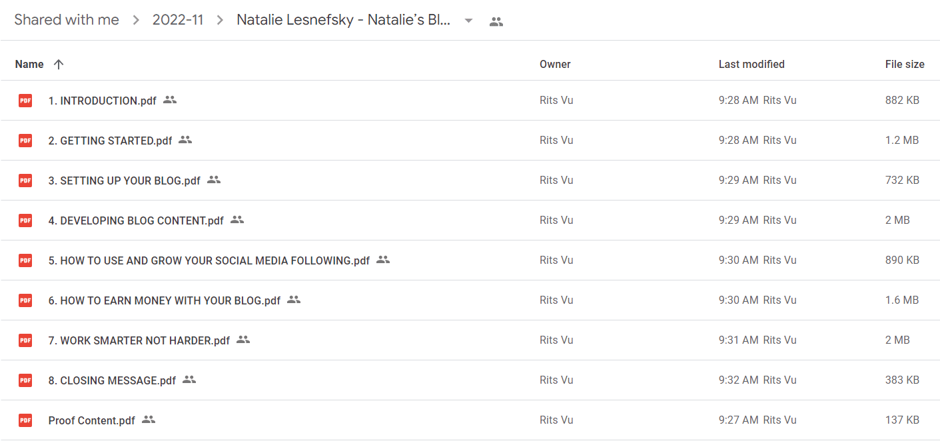940x443 pixels.
Task: Reverse sort direction with the Name arrow
Action: pos(59,65)
